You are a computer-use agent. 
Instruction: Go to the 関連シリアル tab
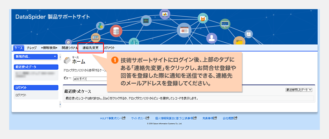coord(69,48)
